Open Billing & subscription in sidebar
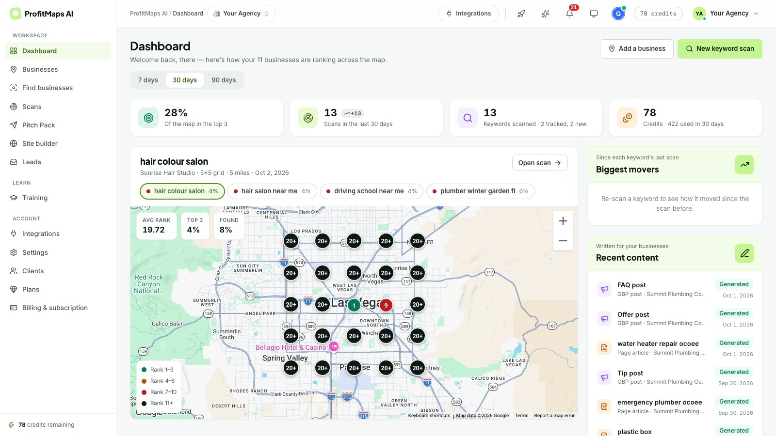 (58, 308)
